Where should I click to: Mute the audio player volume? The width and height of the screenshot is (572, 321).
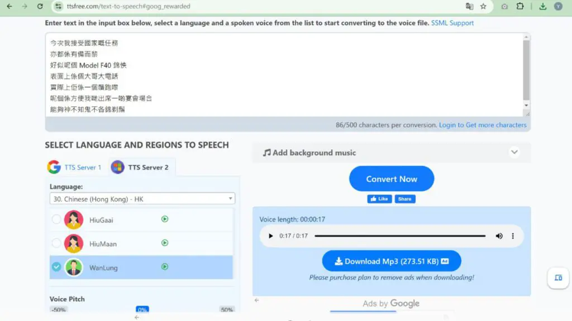pos(499,236)
